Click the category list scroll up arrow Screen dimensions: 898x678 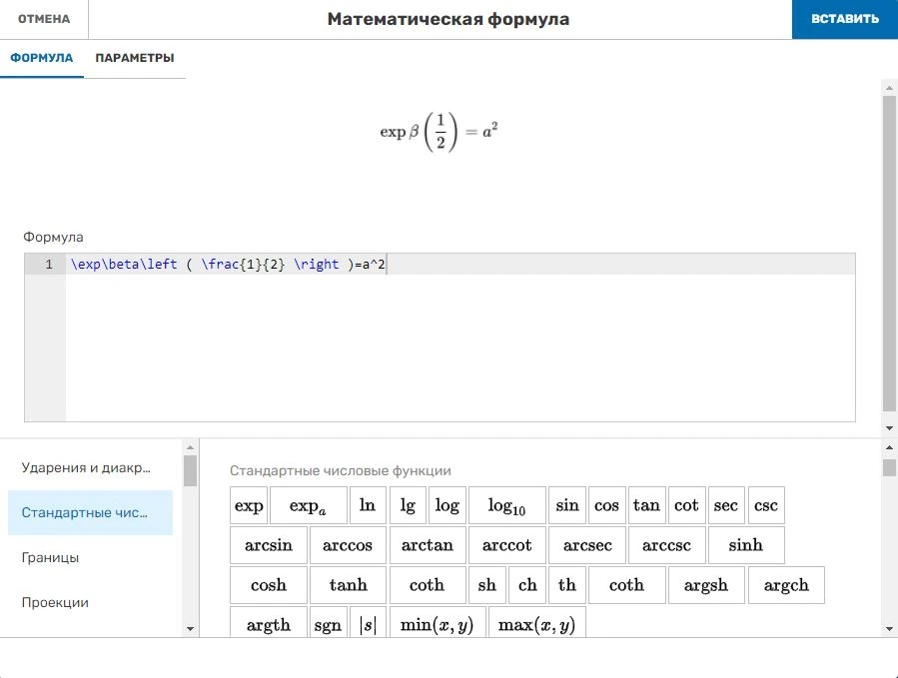(x=191, y=447)
